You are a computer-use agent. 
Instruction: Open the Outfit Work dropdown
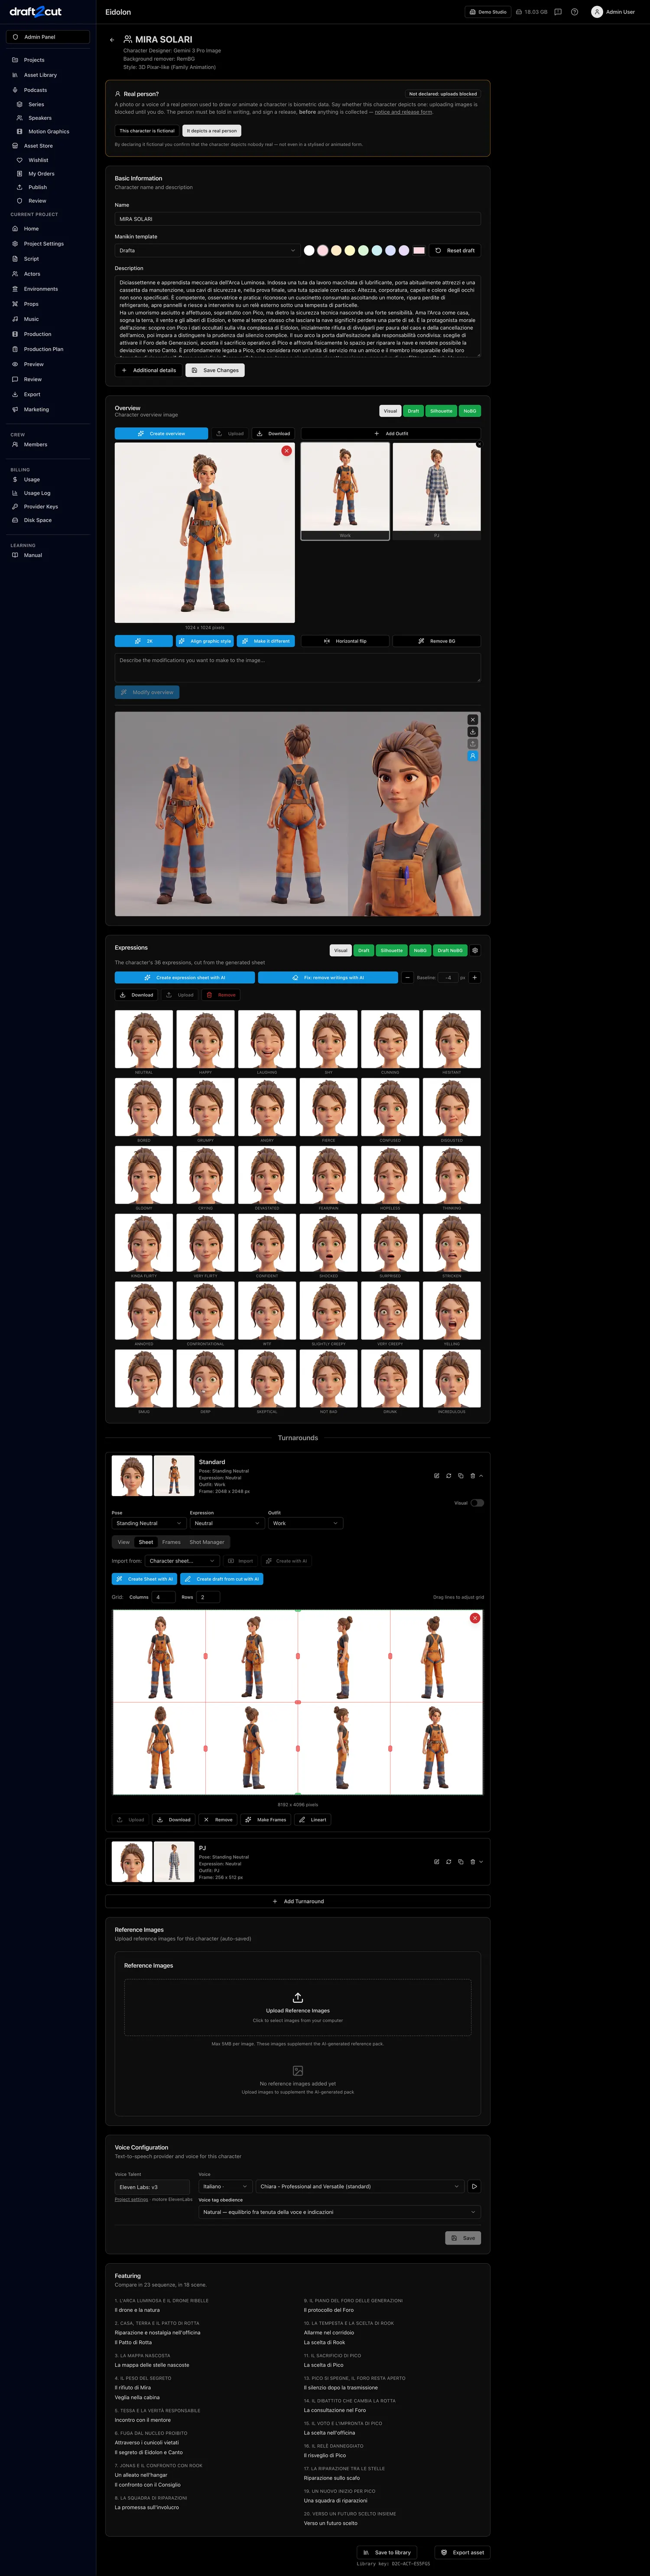point(305,1523)
